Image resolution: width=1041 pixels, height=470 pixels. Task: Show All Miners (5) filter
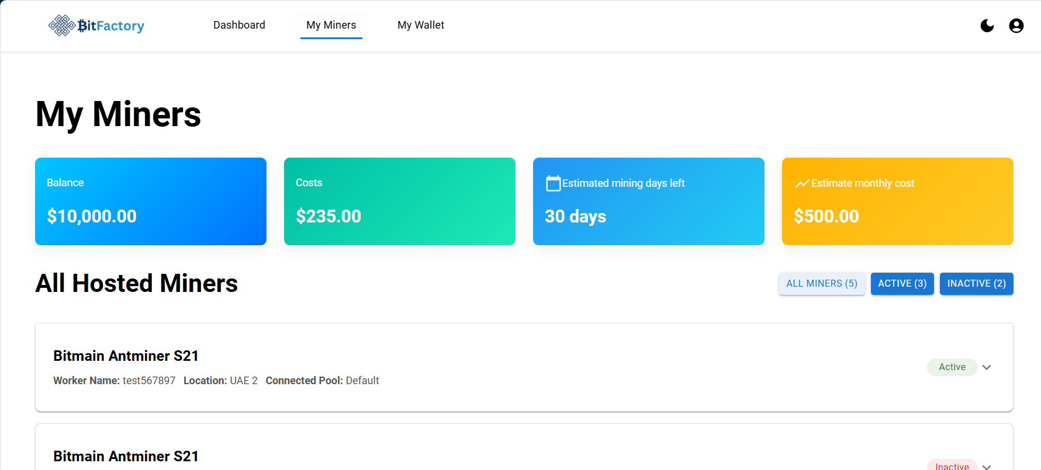pos(821,284)
